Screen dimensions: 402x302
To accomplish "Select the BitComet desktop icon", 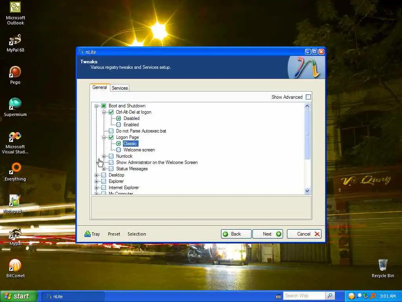I will click(x=15, y=269).
